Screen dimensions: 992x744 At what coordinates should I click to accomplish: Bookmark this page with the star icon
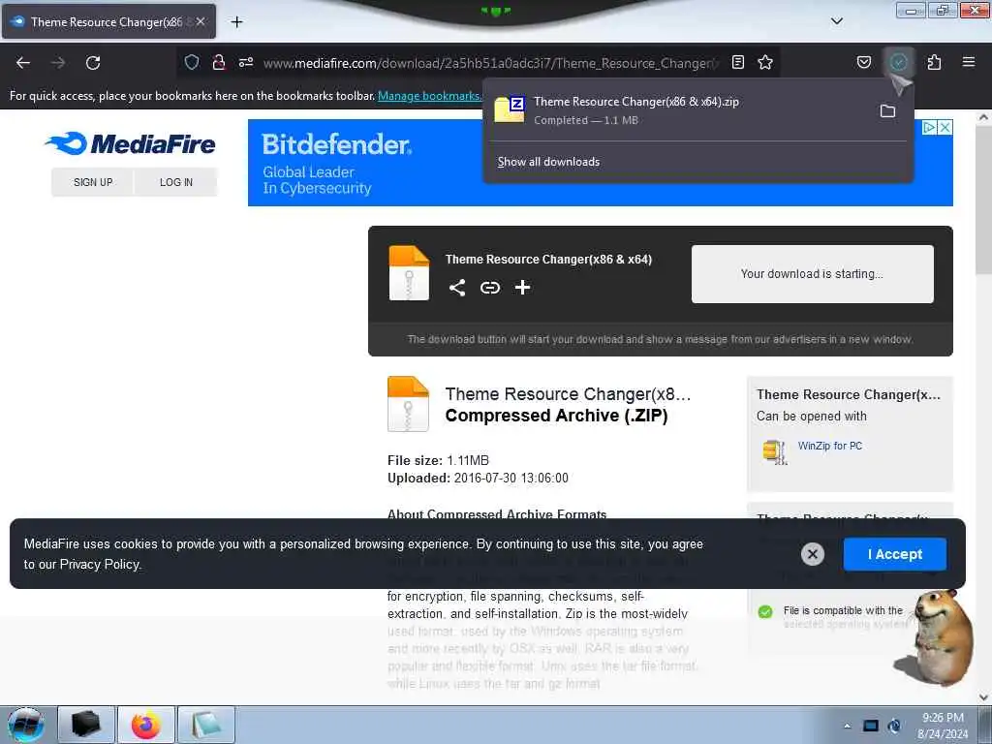click(x=765, y=62)
